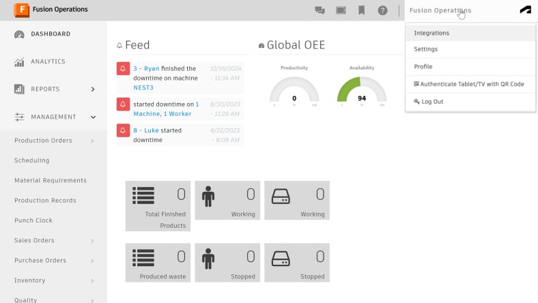
Task: Click the screen display icon in header
Action: click(341, 10)
